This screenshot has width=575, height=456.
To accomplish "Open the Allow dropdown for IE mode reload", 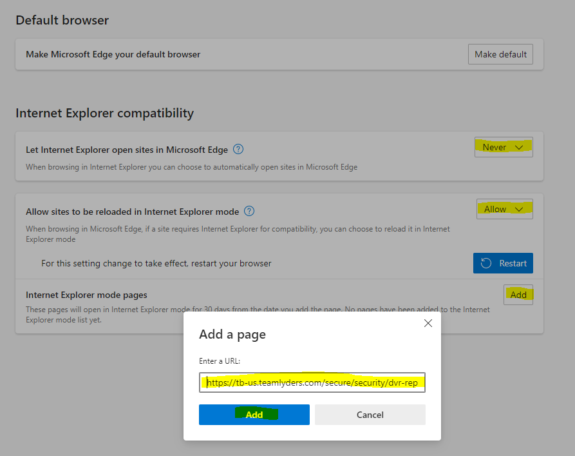I will (505, 209).
